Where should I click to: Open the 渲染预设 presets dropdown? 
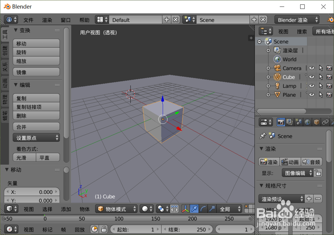coord(281,199)
